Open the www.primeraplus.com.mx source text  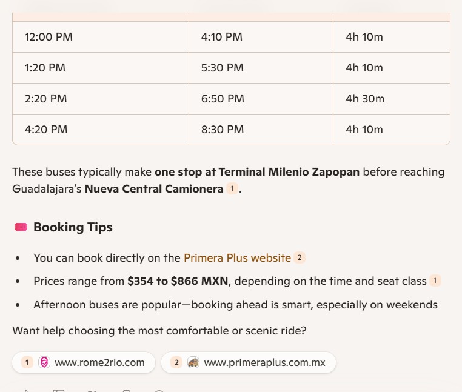[x=264, y=363]
